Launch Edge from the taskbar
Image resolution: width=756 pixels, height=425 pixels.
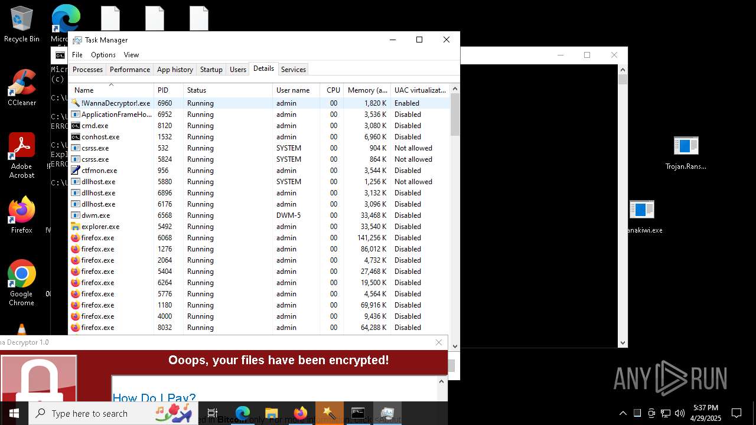(x=243, y=413)
